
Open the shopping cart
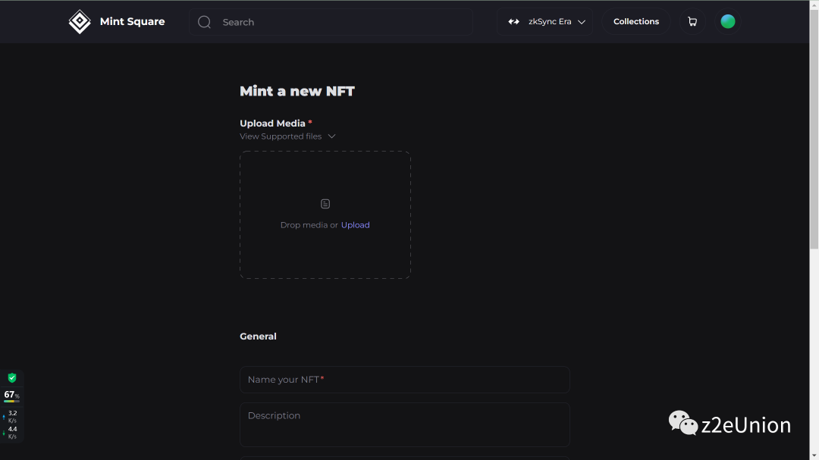point(692,22)
